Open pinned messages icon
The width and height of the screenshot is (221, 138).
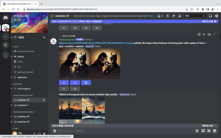click(x=174, y=16)
